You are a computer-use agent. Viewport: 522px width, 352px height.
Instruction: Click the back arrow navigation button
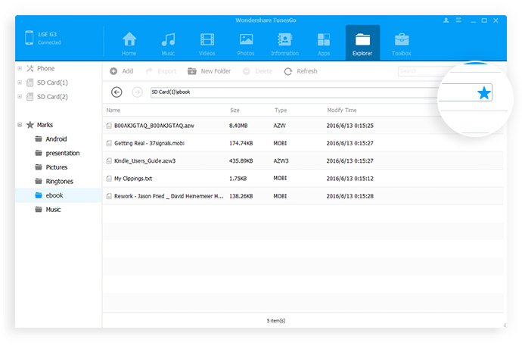tap(117, 92)
